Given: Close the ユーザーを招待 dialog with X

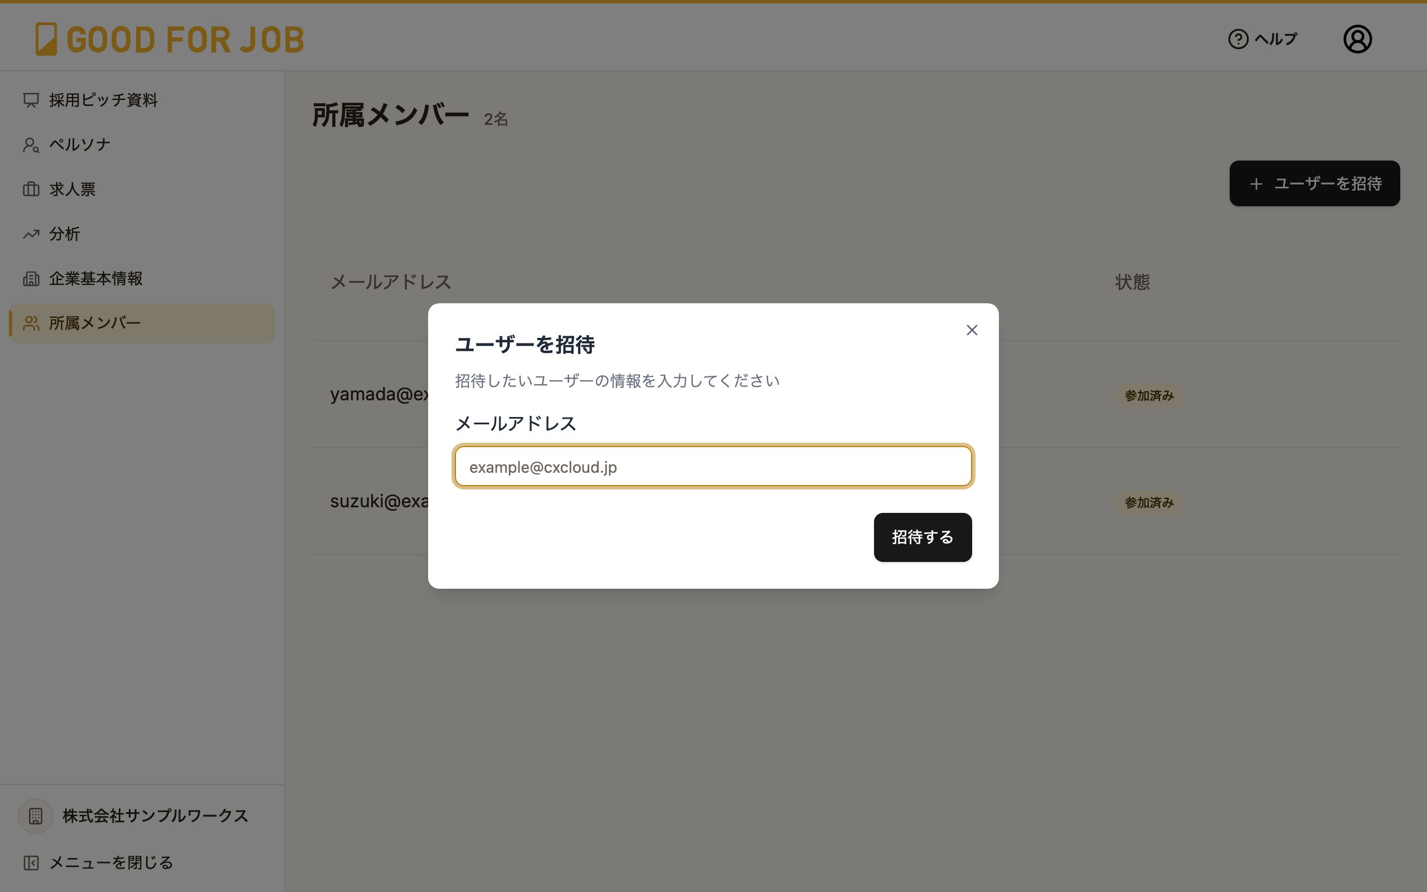Looking at the screenshot, I should click(x=972, y=330).
